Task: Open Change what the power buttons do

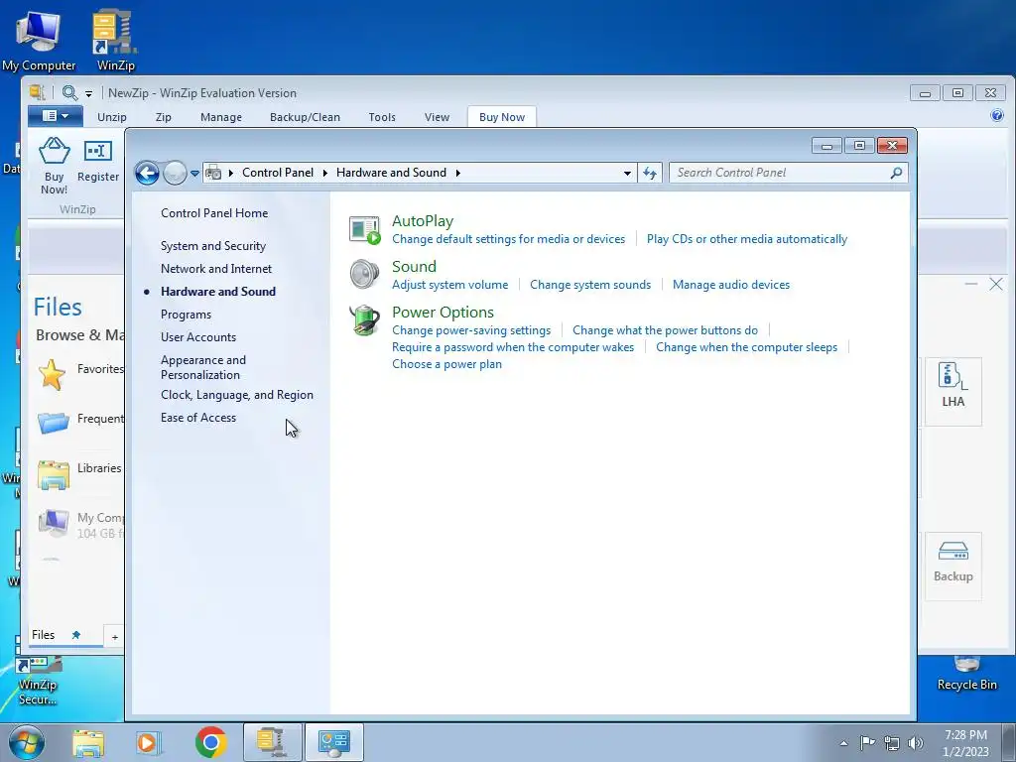Action: [x=665, y=330]
